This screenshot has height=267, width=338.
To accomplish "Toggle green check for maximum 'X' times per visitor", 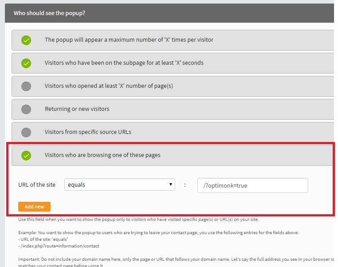I will point(26,40).
